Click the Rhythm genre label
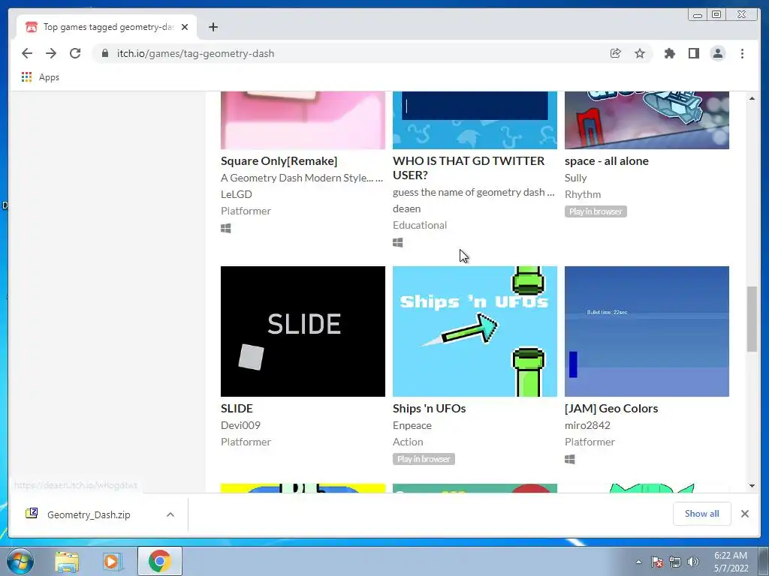Image resolution: width=769 pixels, height=576 pixels. (x=583, y=194)
